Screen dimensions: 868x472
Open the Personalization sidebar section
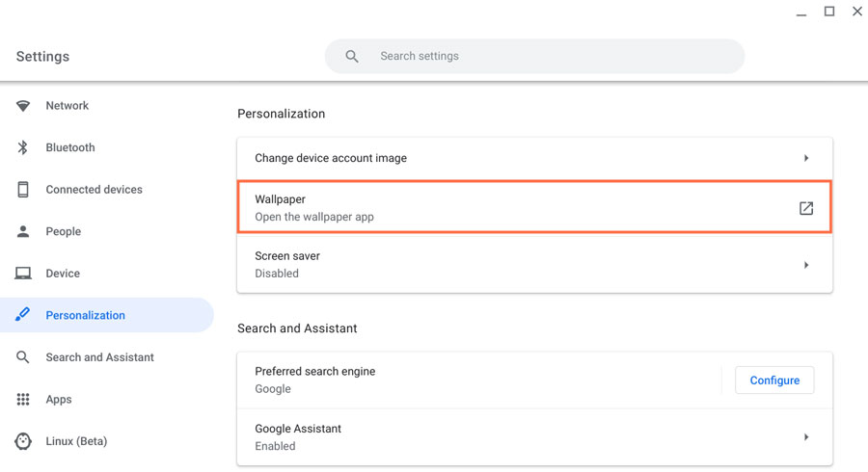coord(85,315)
